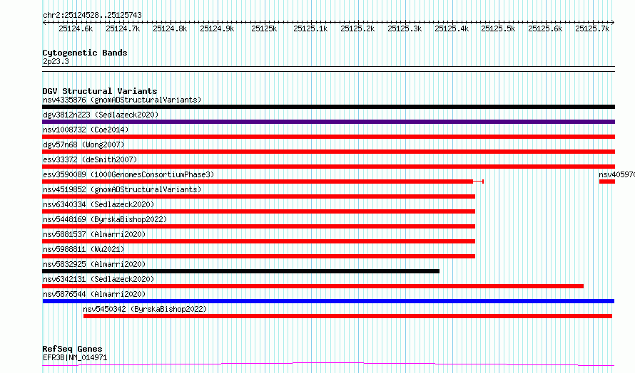Image resolution: width=635 pixels, height=373 pixels.
Task: Click the black bar under nsv4335876
Action: [x=328, y=107]
